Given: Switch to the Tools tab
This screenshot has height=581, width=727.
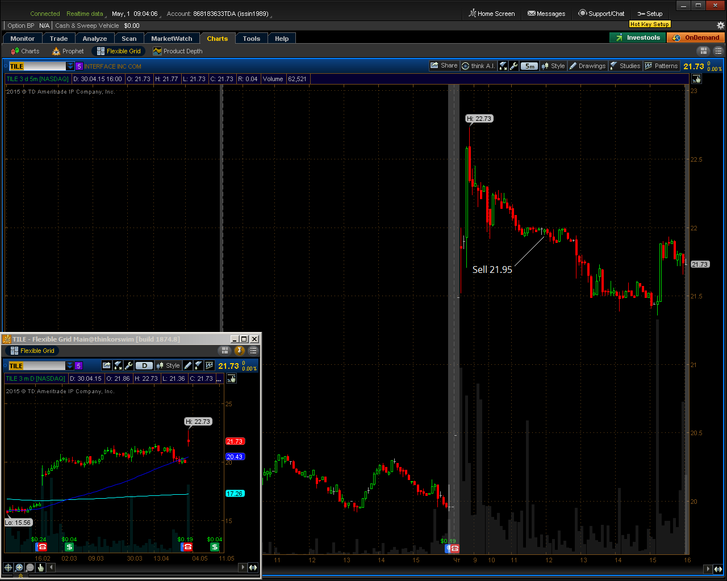Looking at the screenshot, I should tap(251, 39).
